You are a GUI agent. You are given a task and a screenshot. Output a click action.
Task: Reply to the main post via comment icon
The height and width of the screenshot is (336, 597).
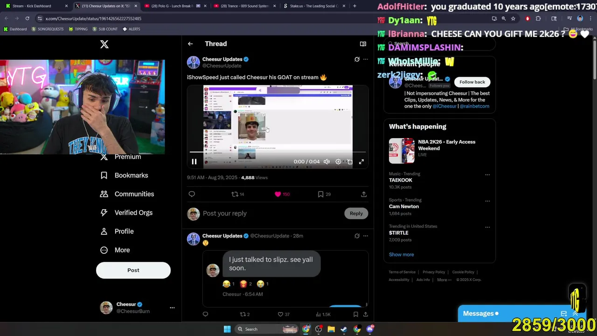point(192,194)
